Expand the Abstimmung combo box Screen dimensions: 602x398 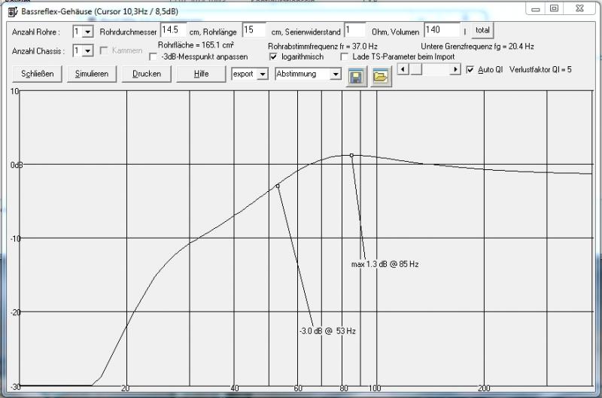[x=336, y=74]
